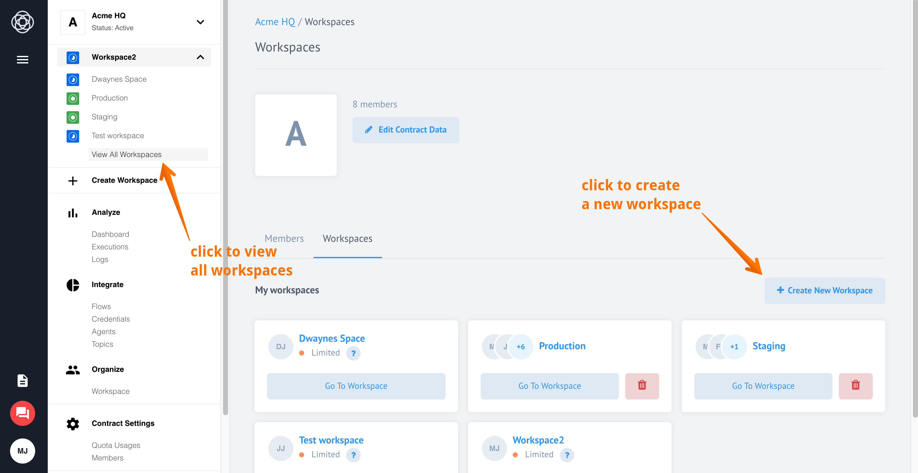
Task: Click the document icon in the left sidebar
Action: point(22,381)
